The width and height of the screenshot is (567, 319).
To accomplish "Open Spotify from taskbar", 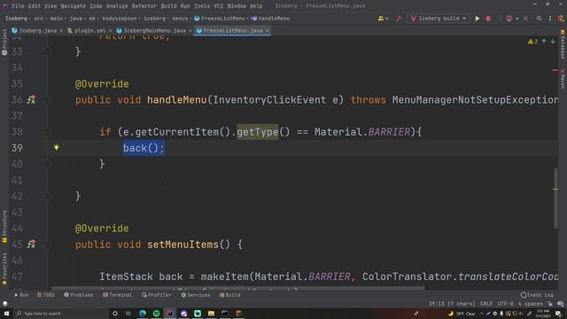I will click(156, 313).
